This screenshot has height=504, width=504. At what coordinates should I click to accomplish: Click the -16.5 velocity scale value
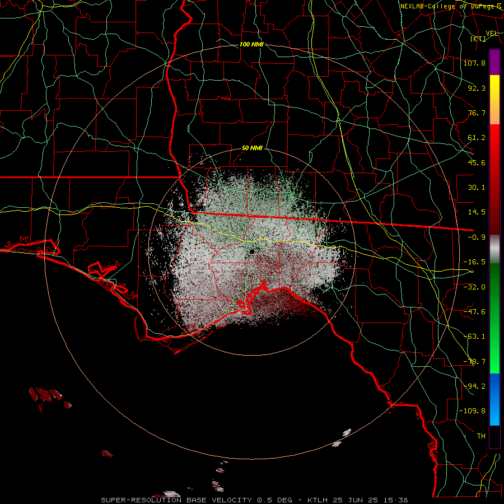[x=474, y=262]
